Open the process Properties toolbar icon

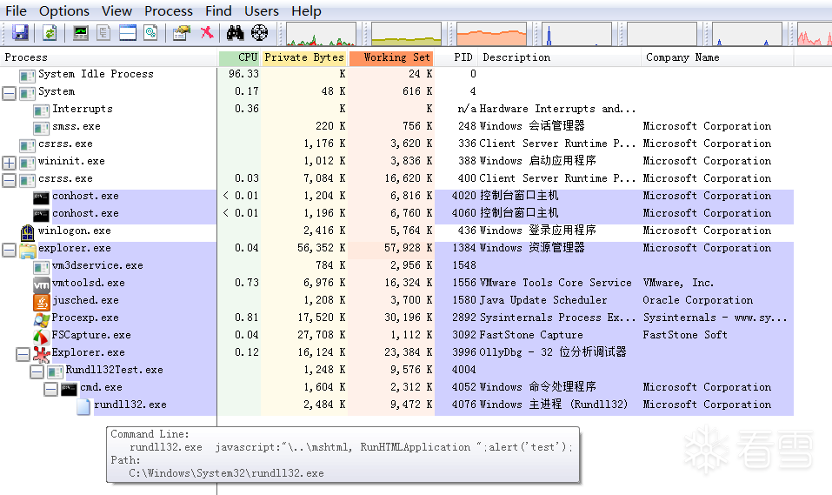click(x=181, y=33)
